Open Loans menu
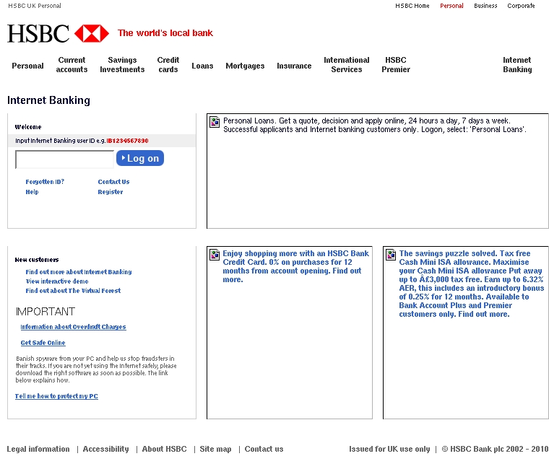The height and width of the screenshot is (464, 549). point(202,66)
